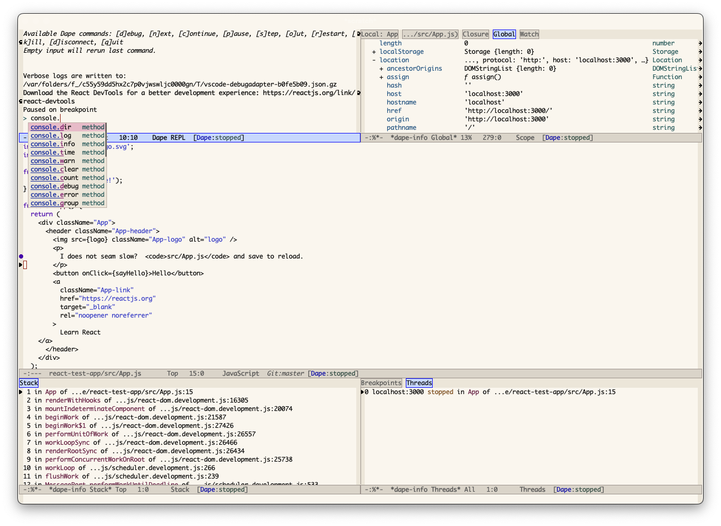Click the active thread arrow marker
The image size is (721, 526).
[x=363, y=392]
